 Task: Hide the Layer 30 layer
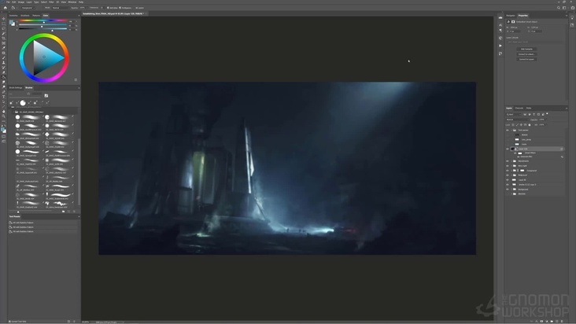point(508,180)
